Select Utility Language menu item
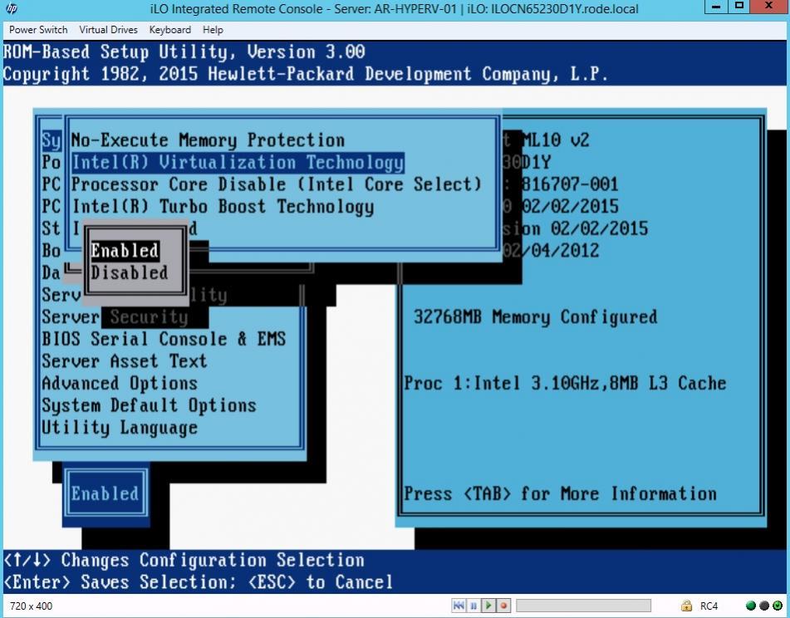 (120, 428)
